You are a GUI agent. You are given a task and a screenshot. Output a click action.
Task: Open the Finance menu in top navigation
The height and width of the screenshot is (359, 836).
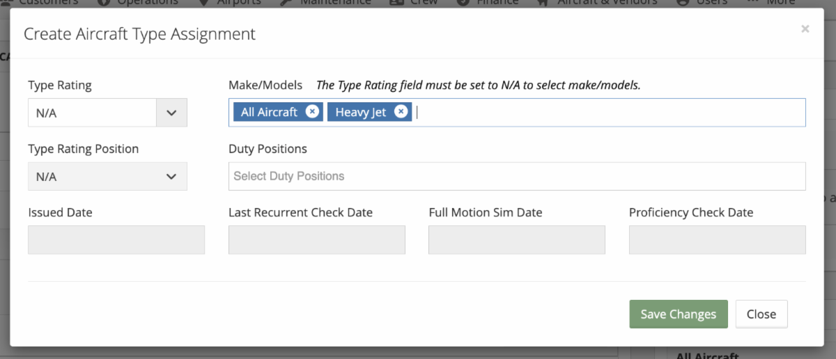[x=488, y=2]
